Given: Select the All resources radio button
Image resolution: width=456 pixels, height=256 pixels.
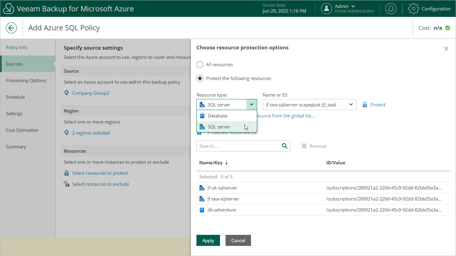Looking at the screenshot, I should (200, 65).
